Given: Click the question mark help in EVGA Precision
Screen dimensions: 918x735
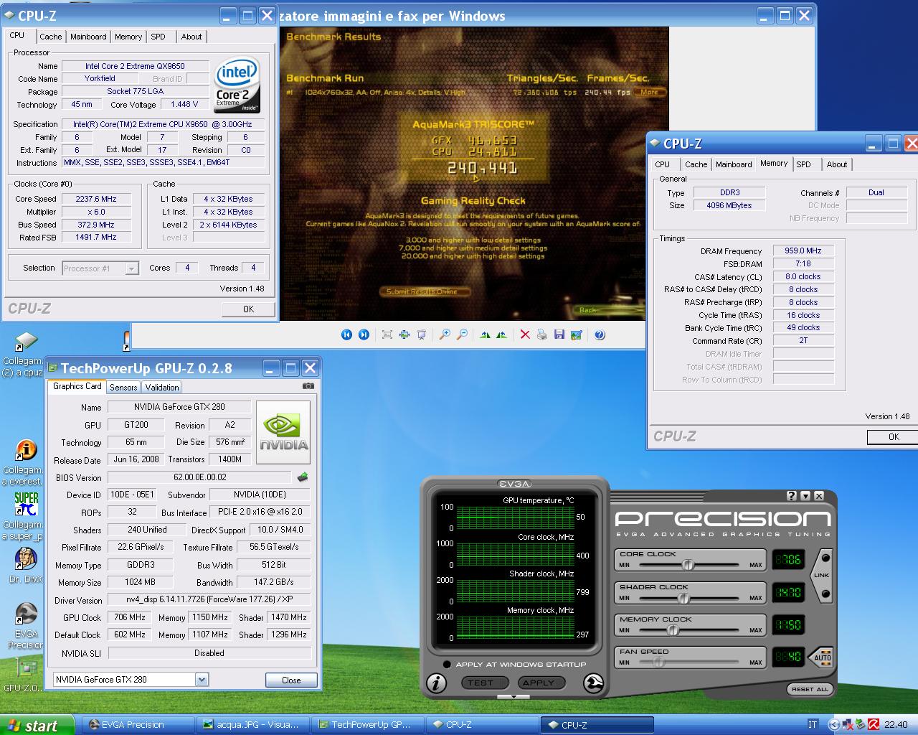Looking at the screenshot, I should [792, 496].
